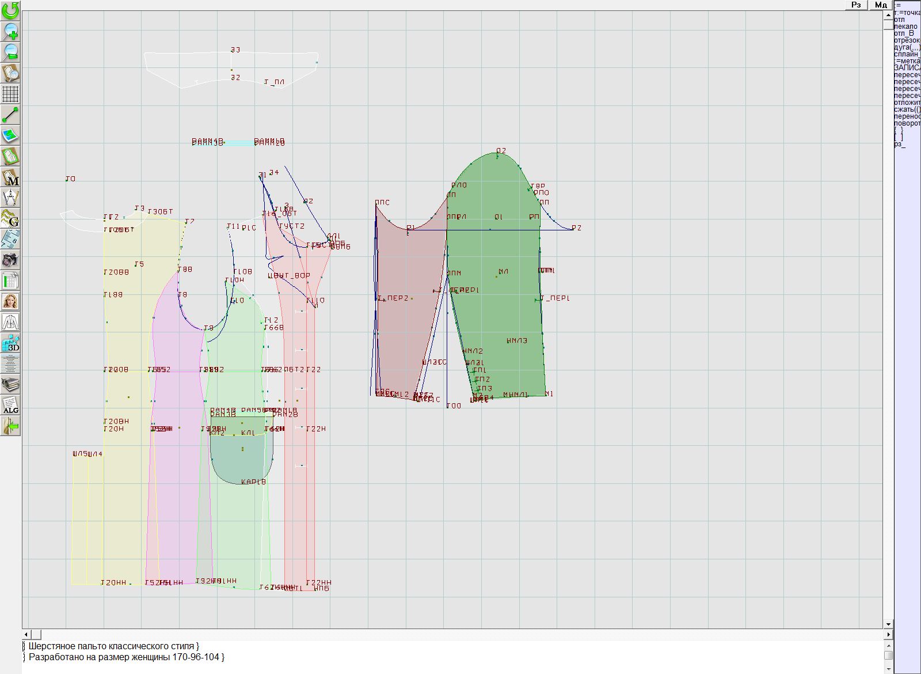Click the canvas vertical scrollbar up arrow
921x674 pixels.
tap(888, 14)
